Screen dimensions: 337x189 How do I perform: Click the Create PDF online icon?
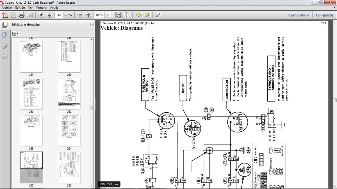(5, 15)
